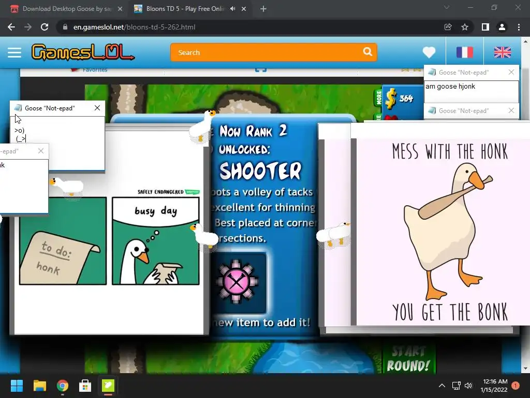Close the Goose Not-epad with '>o)' text
This screenshot has height=398, width=530.
coord(97,108)
